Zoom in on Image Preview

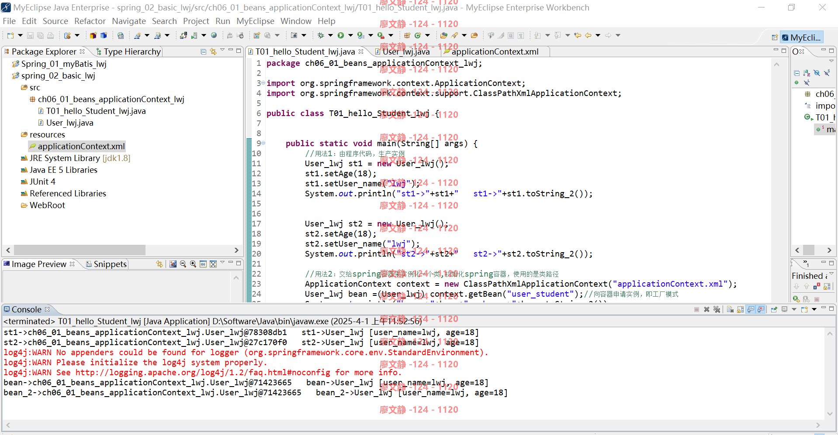point(193,264)
